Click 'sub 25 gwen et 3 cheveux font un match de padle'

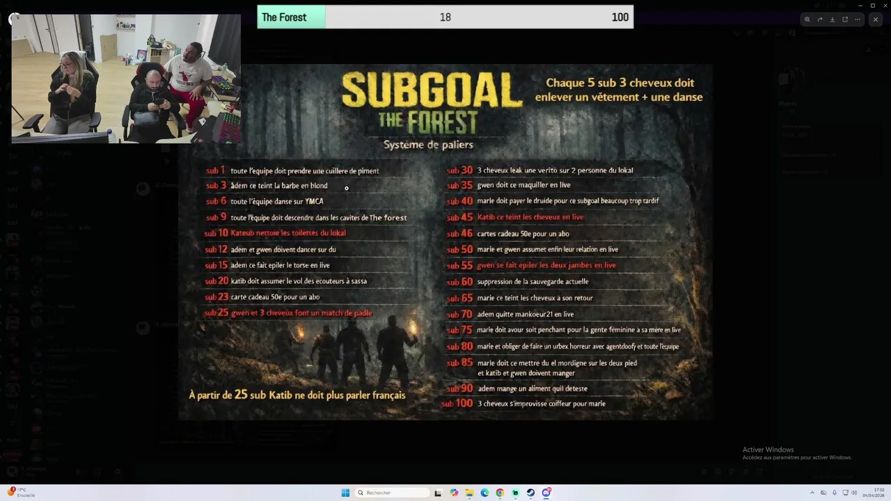[288, 313]
